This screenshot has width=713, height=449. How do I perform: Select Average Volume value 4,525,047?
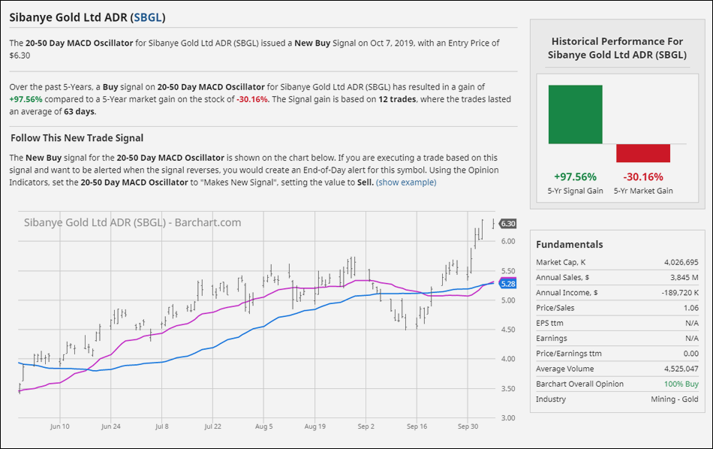click(681, 369)
